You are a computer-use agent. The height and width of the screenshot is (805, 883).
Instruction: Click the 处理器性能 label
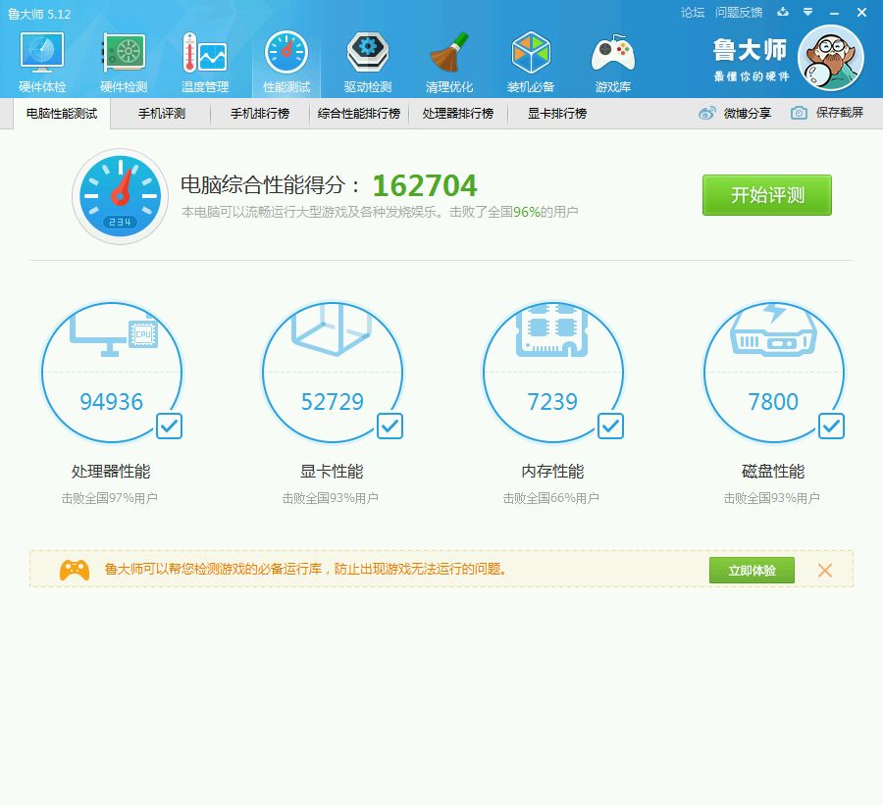point(111,472)
